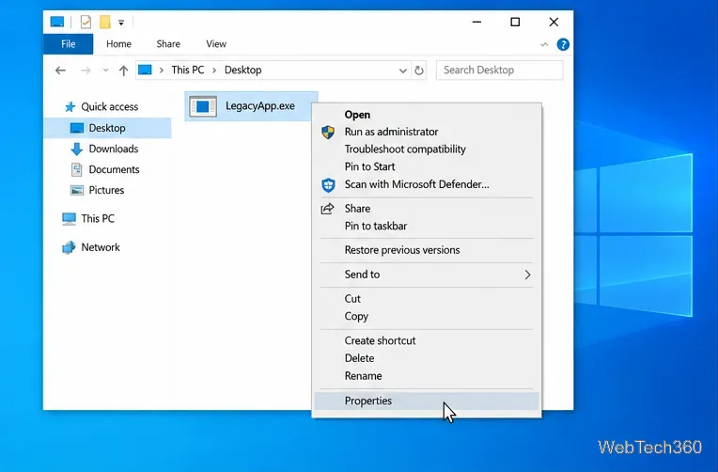Select Network in the navigation pane
718x472 pixels.
click(101, 247)
